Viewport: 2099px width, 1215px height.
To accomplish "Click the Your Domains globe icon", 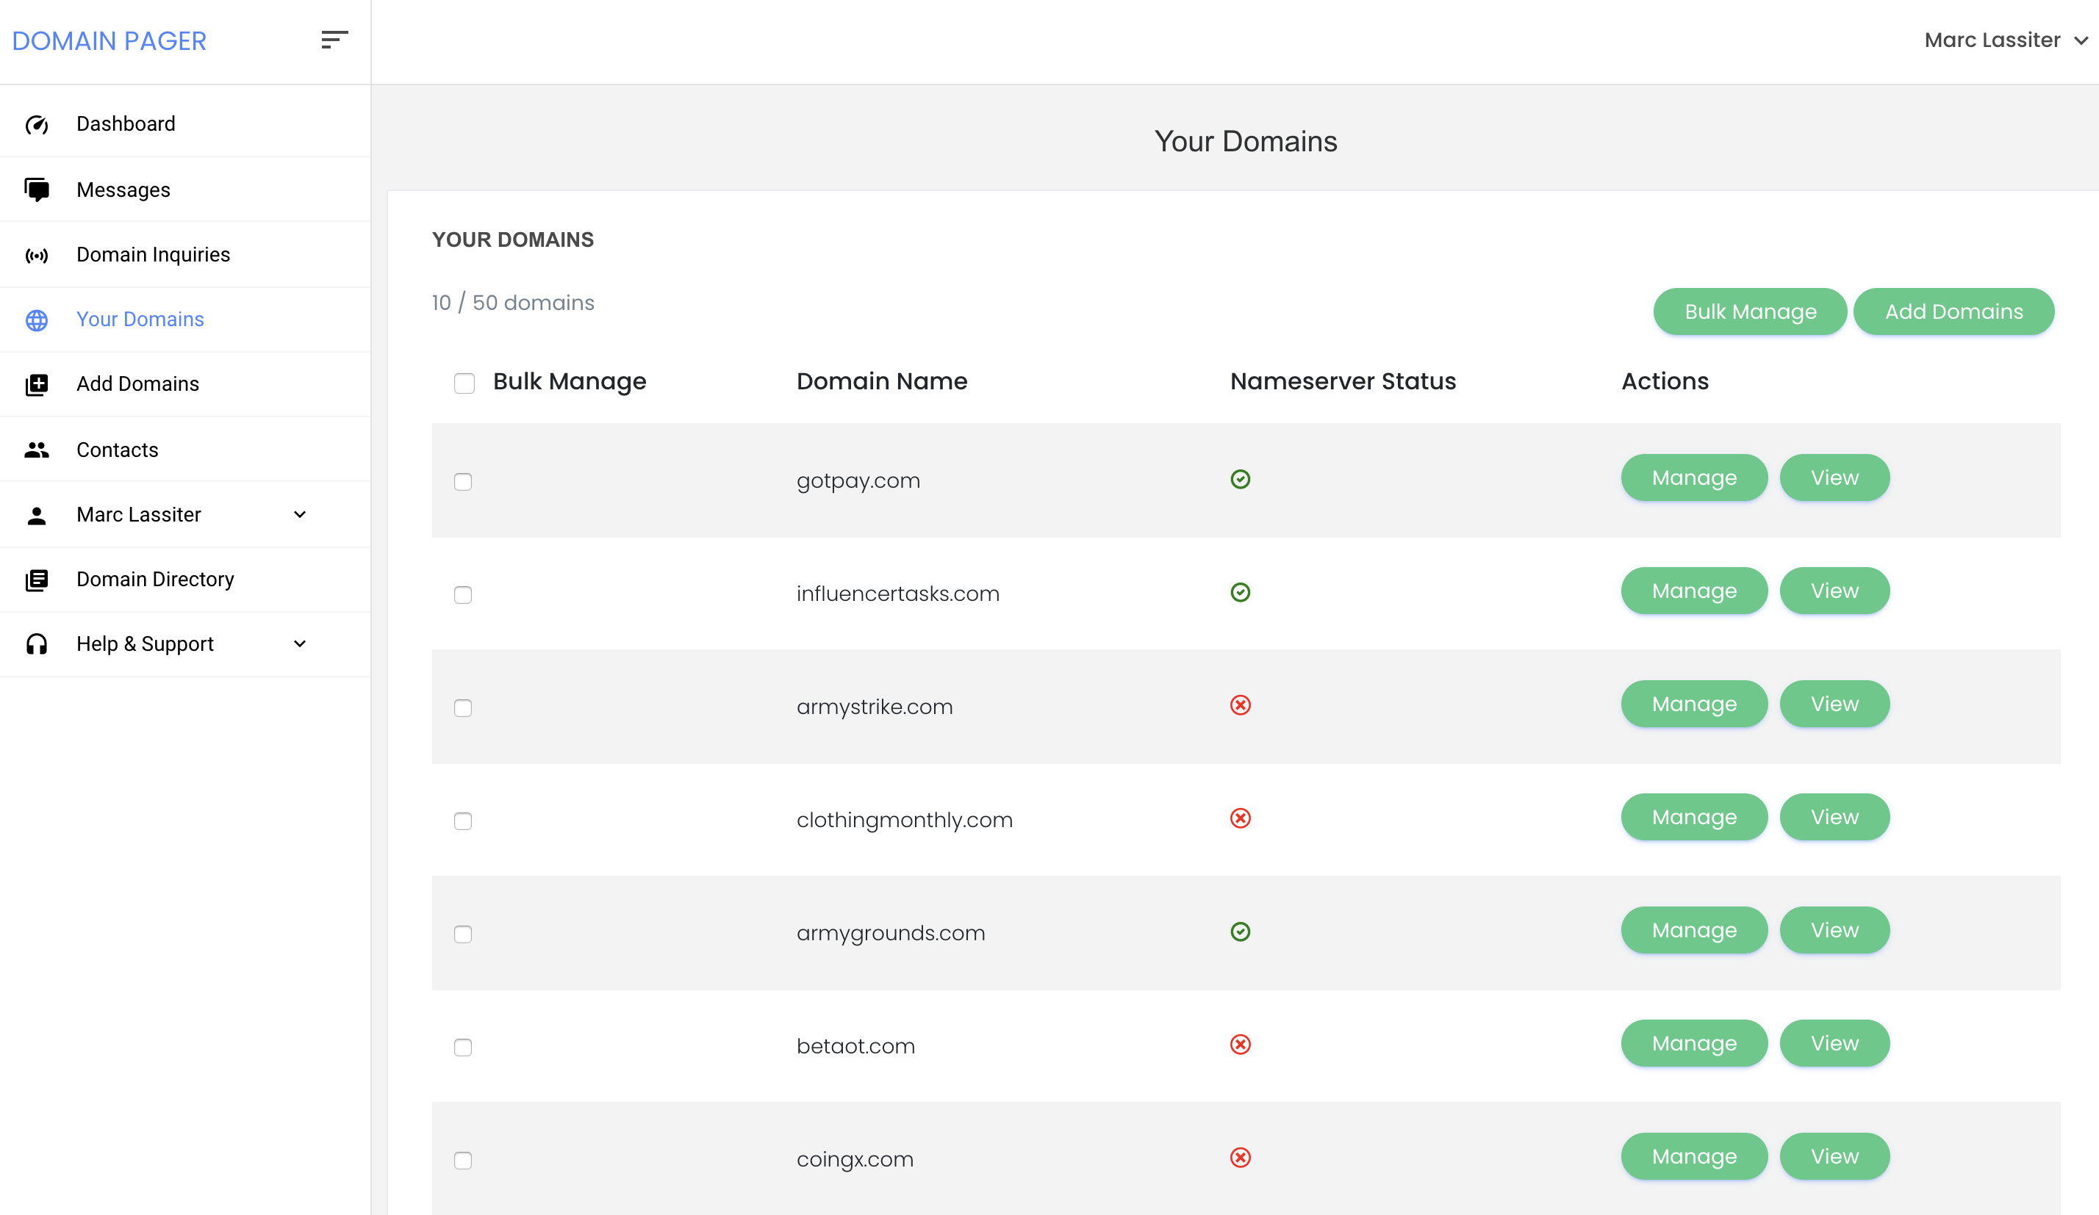I will point(37,320).
